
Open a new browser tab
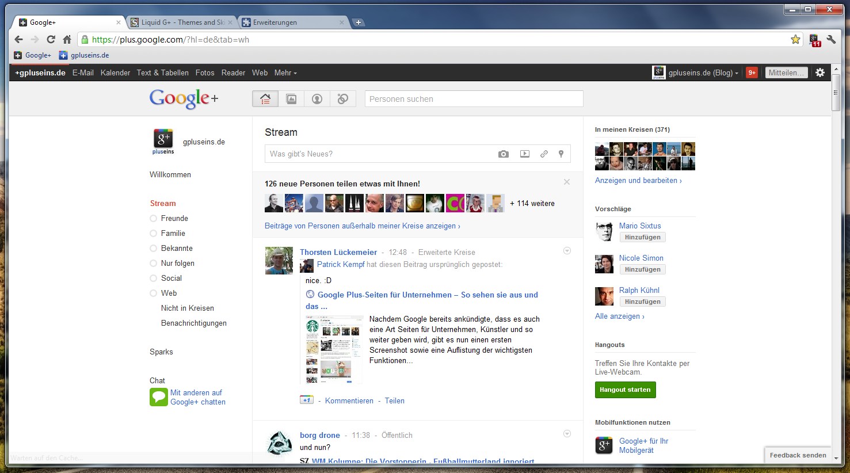pos(358,22)
